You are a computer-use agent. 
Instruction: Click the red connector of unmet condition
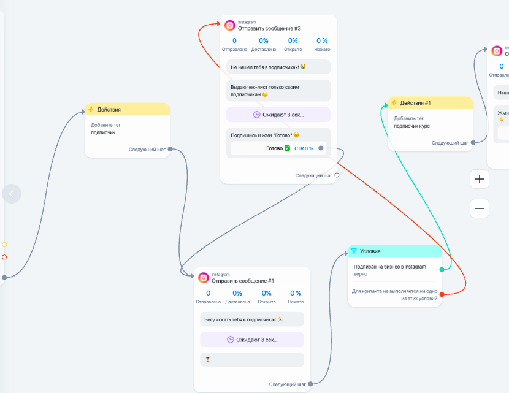(442, 294)
